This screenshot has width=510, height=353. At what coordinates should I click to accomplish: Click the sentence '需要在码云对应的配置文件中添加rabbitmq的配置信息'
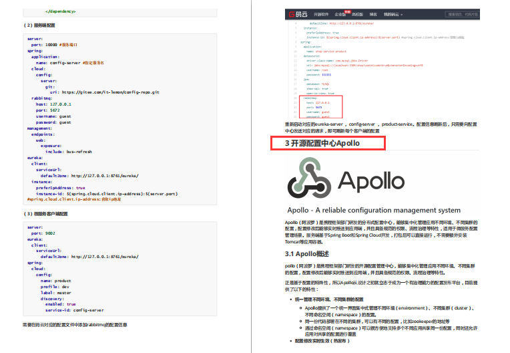[75, 325]
